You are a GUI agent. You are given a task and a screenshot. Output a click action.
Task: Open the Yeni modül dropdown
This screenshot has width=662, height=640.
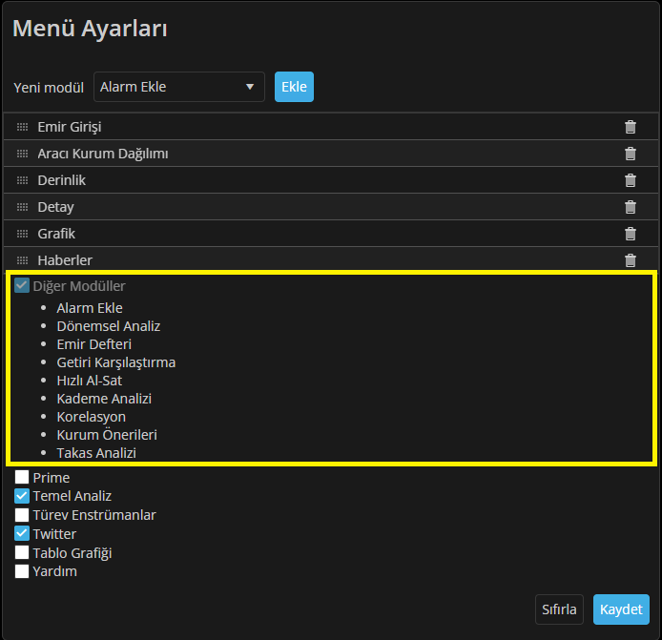(x=179, y=87)
